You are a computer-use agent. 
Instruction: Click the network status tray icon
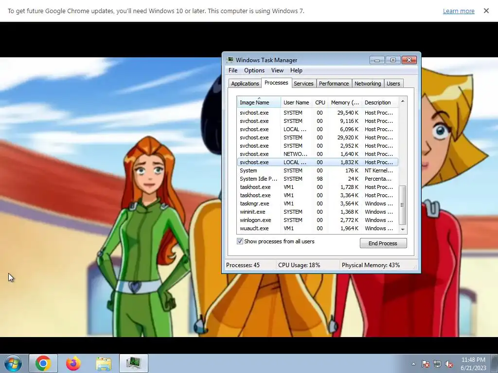coord(437,364)
